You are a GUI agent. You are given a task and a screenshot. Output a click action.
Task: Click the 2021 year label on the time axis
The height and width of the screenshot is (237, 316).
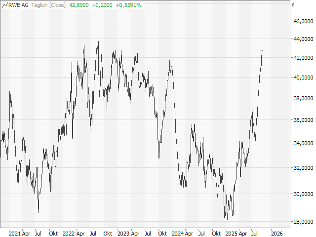[15, 234]
